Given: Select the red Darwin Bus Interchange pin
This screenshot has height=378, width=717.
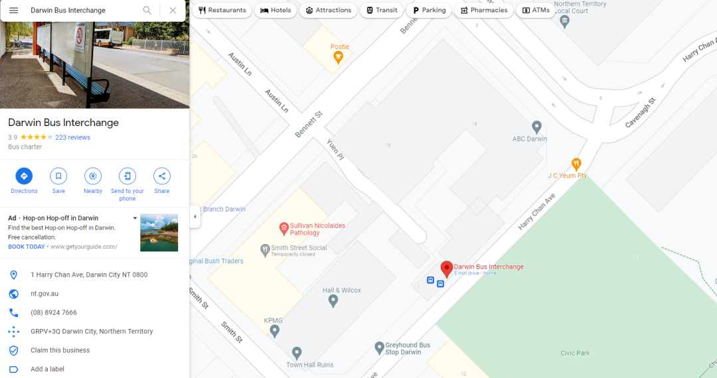Looking at the screenshot, I should point(447,269).
